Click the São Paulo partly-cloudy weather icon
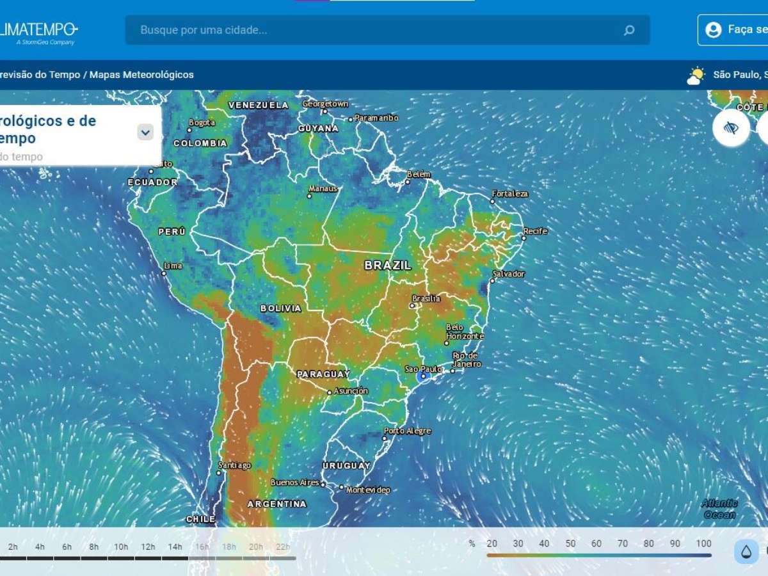Image resolution: width=768 pixels, height=576 pixels. (x=696, y=76)
